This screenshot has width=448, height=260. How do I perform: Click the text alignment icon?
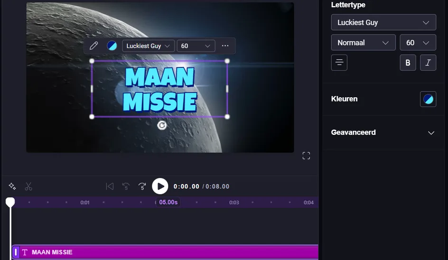coord(339,63)
